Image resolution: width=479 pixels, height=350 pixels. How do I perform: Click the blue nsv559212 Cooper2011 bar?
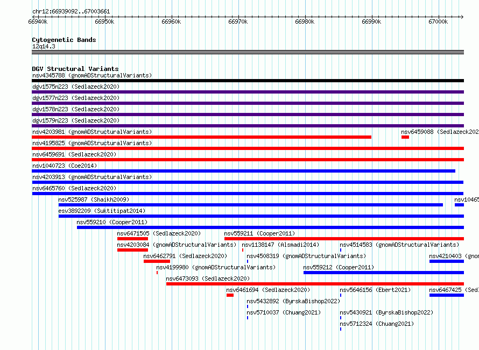coord(384,273)
